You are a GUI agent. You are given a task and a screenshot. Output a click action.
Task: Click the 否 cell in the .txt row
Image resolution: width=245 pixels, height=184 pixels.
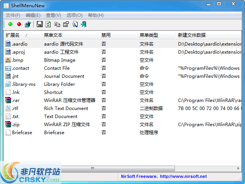point(104,117)
